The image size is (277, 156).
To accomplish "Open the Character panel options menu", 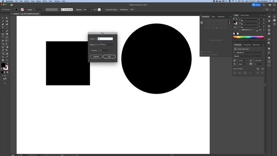I will click(x=264, y=45).
